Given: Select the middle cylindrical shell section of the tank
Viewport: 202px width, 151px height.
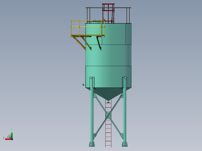Looking at the screenshot, I should click(x=108, y=55).
